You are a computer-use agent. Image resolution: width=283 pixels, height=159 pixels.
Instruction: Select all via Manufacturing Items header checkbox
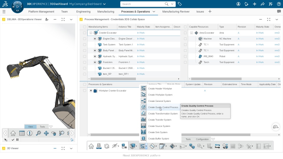(x=85, y=27)
